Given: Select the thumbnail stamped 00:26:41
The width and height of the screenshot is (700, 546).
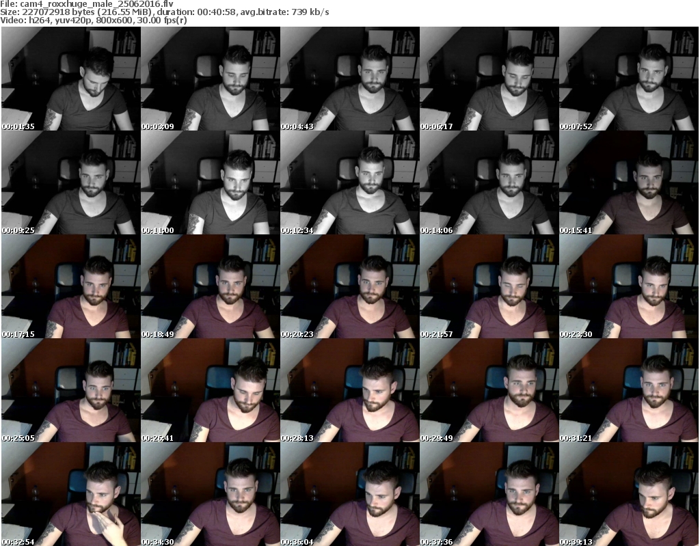Looking at the screenshot, I should coord(211,391).
